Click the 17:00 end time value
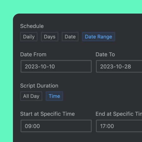This screenshot has width=142, height=142. click(107, 126)
